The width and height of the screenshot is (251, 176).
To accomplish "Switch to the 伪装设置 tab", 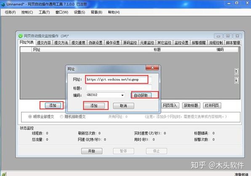I will (x=96, y=43).
